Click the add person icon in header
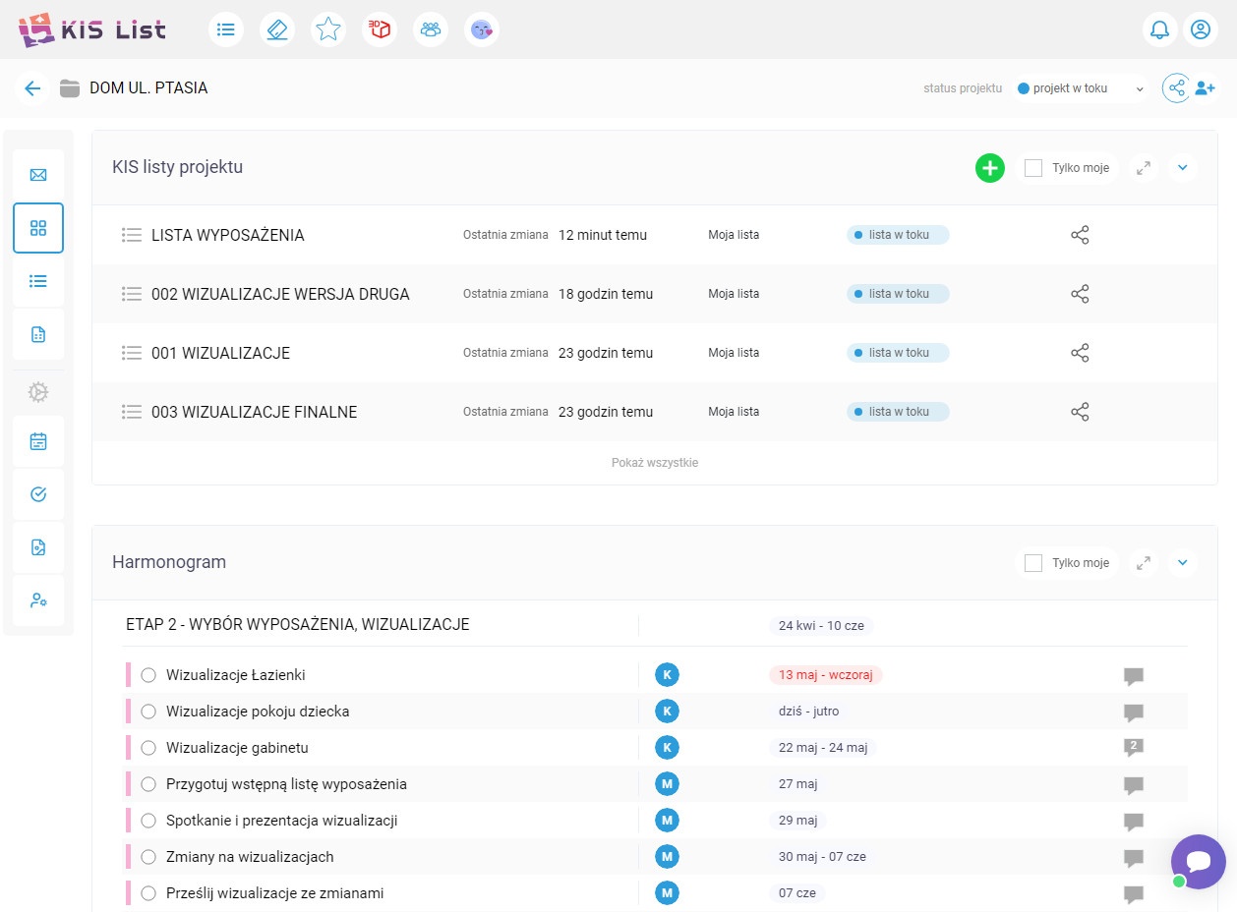Screen dimensions: 1237x912 coord(1205,88)
